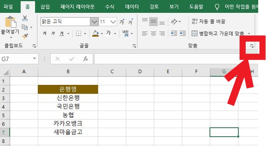Screen dimensions: 266x146
Task: Click the font color 가 icon
Action: pos(109,33)
